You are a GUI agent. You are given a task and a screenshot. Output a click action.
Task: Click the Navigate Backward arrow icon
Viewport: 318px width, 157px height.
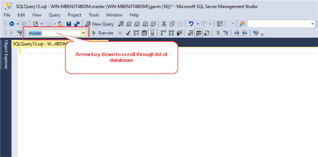pyautogui.click(x=12, y=24)
